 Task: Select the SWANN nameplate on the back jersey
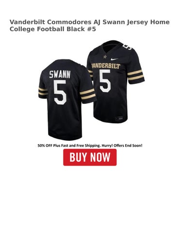point(60,74)
